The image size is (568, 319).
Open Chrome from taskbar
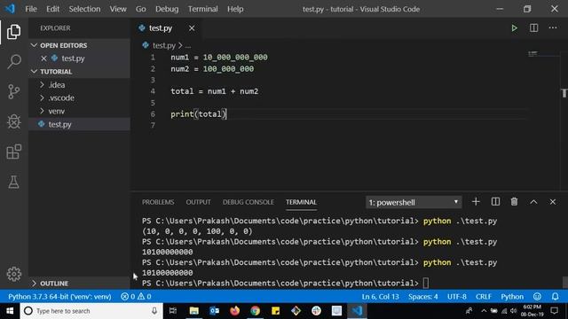[255, 311]
